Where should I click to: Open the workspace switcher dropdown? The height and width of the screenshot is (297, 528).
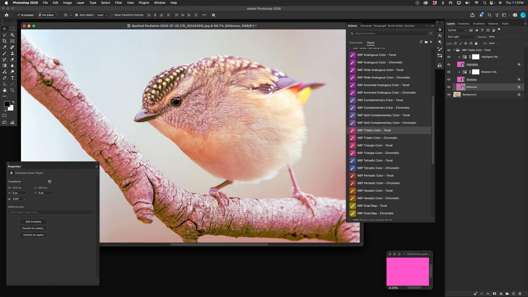pos(506,15)
